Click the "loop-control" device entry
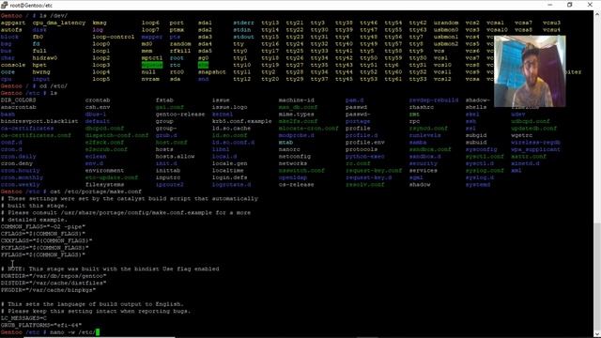 click(x=114, y=37)
